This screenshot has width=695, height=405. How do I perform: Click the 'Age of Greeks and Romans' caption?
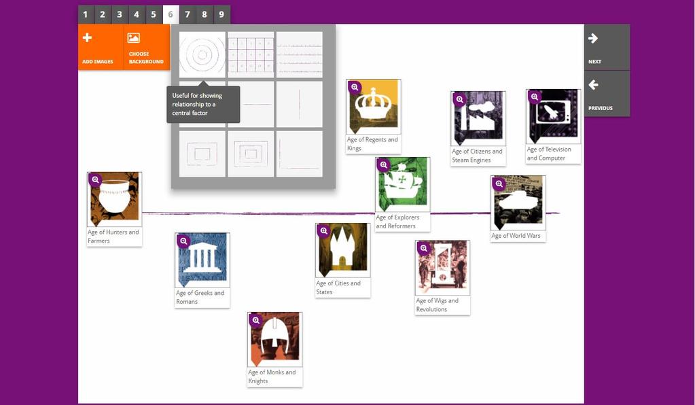[x=200, y=298]
